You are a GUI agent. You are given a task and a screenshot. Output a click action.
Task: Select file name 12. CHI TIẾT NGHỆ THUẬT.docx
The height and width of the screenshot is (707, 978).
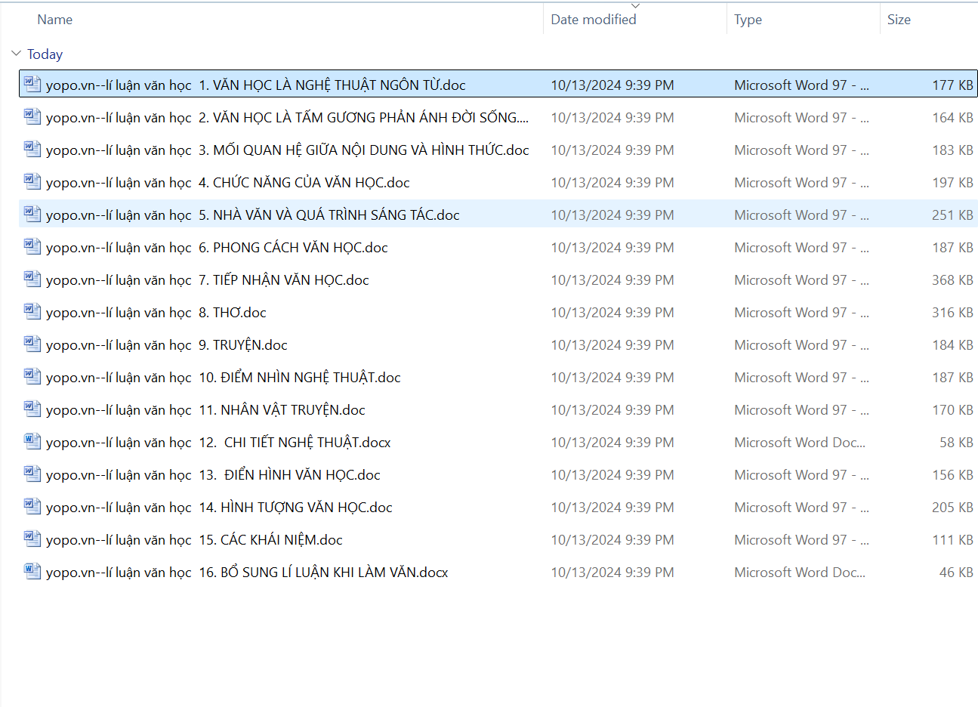coord(218,442)
